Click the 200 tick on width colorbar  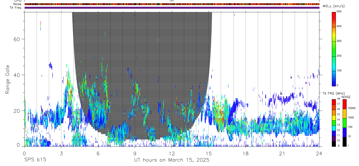(339, 56)
